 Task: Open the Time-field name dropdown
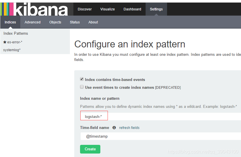pyautogui.click(x=161, y=136)
